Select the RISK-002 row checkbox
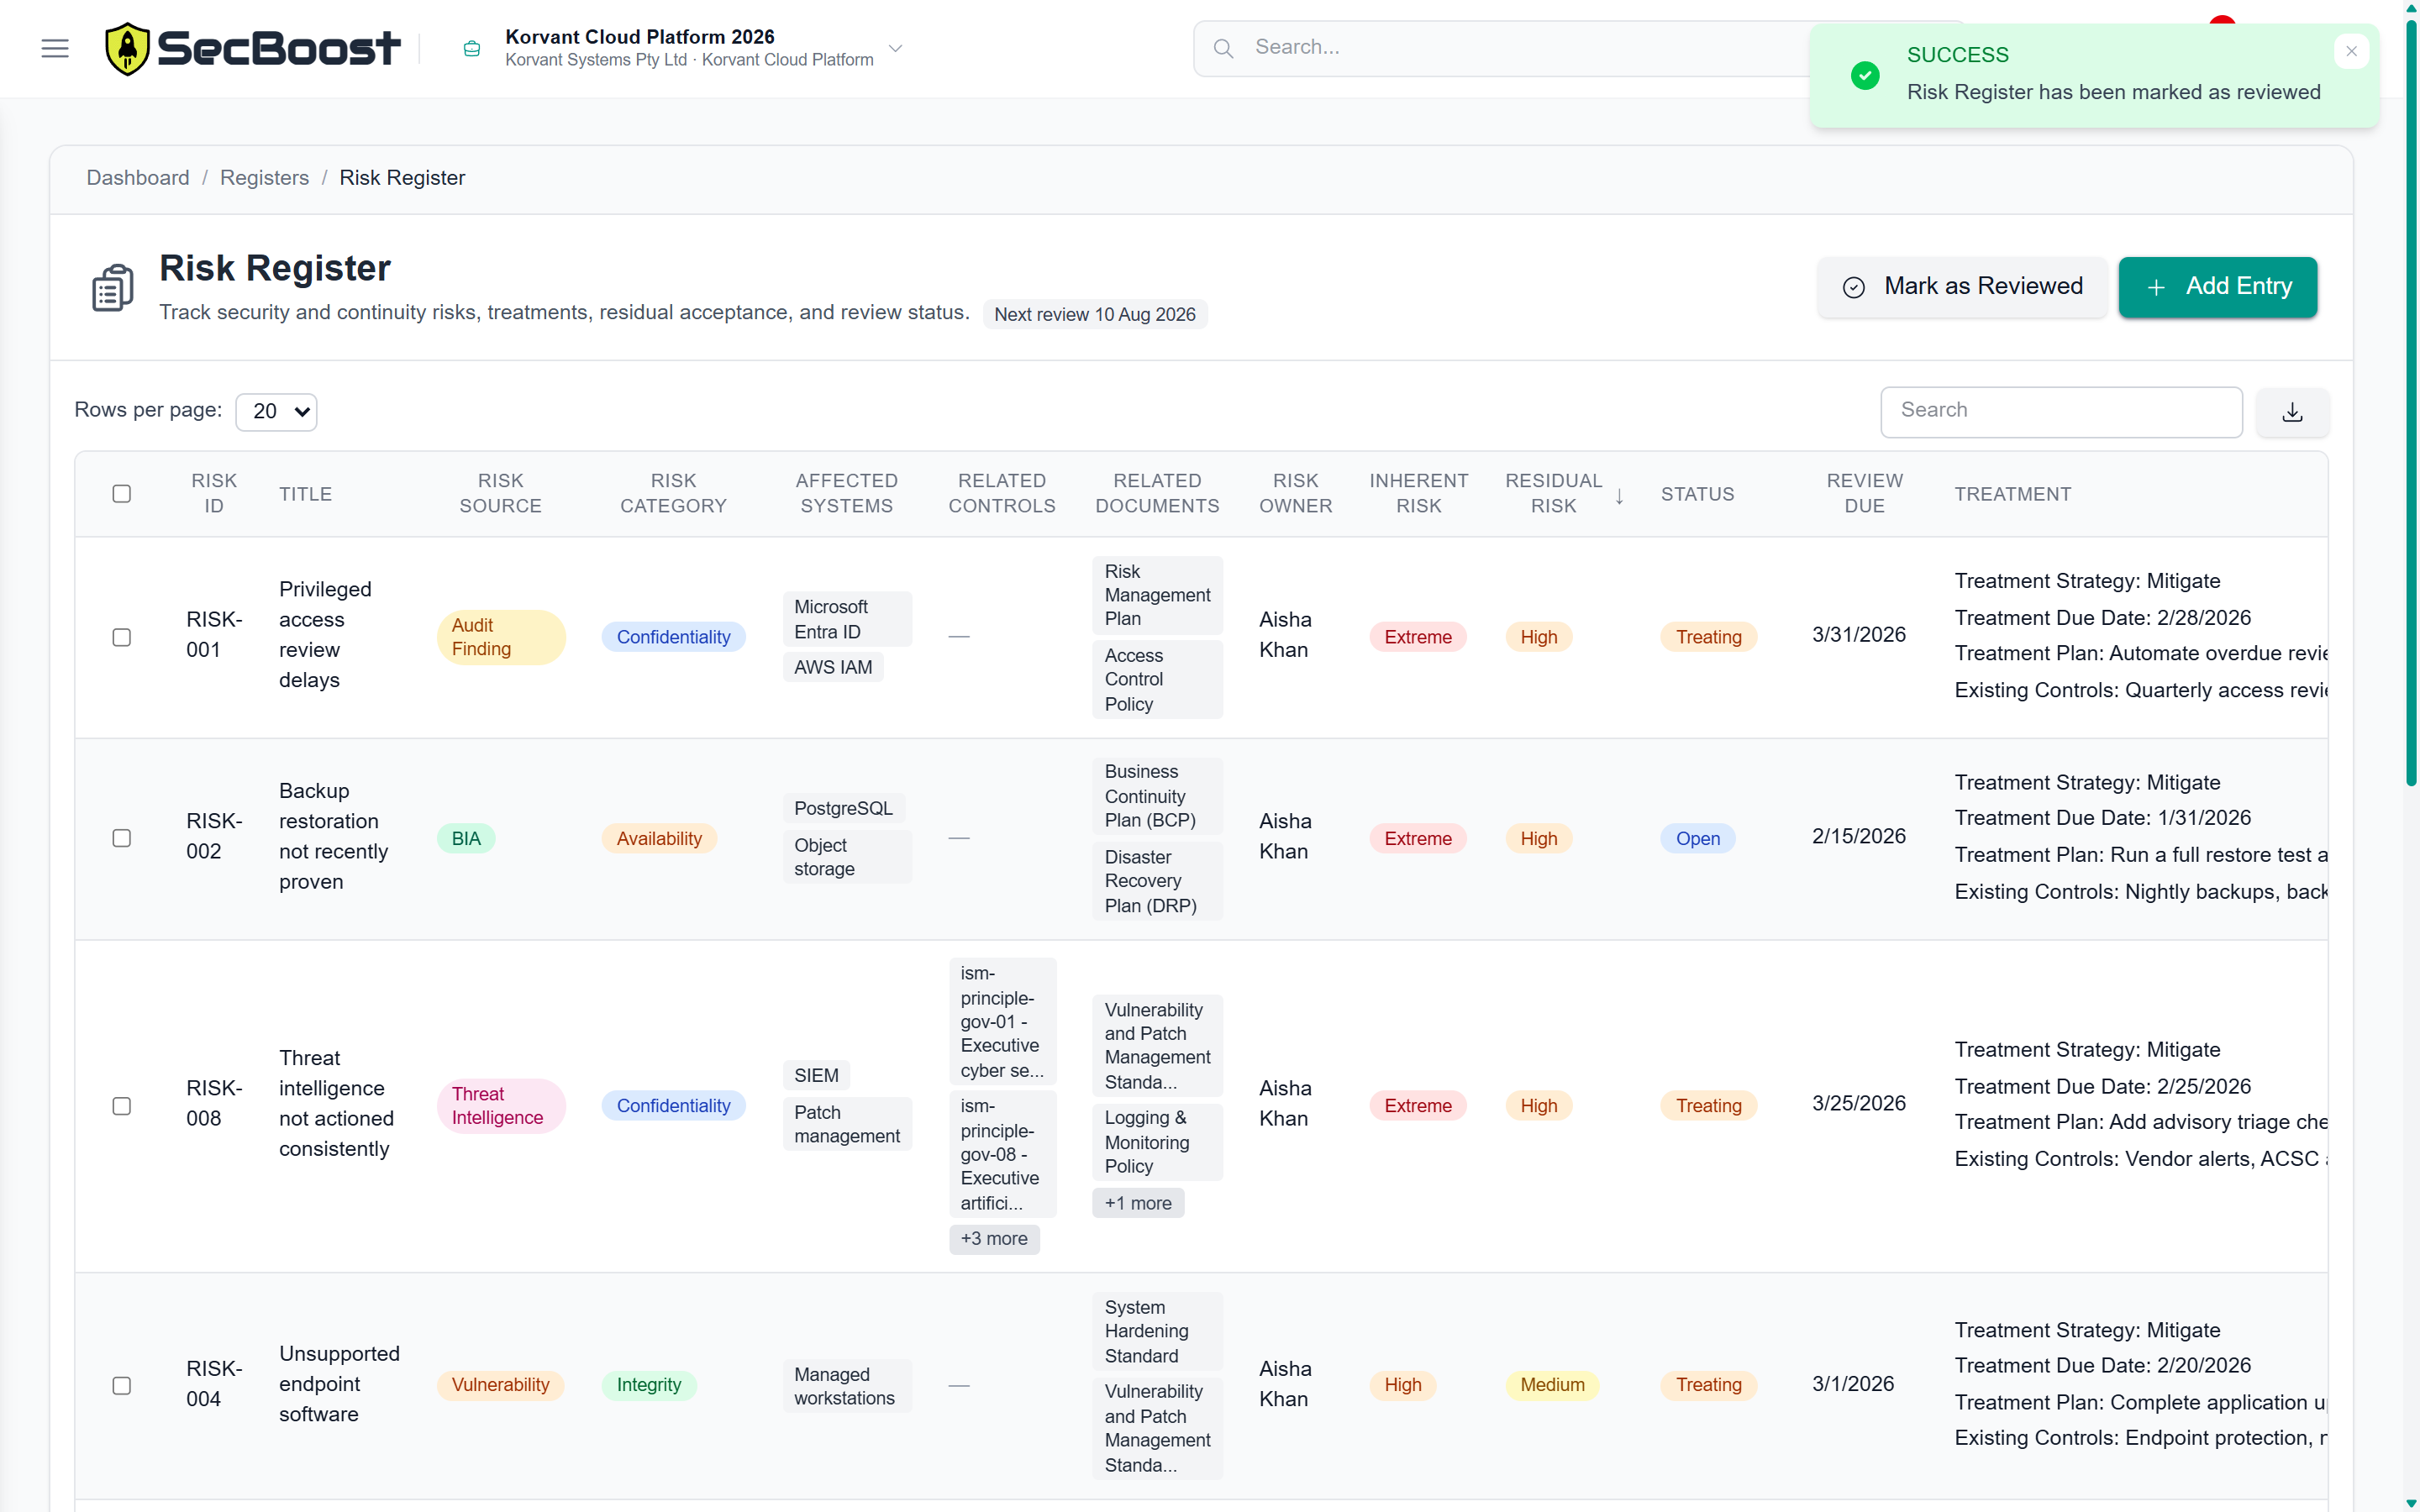The width and height of the screenshot is (2420, 1512). coord(122,838)
